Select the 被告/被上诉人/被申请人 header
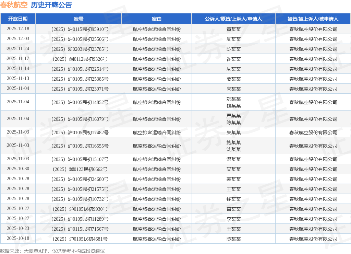Image resolution: width=351 pixels, height=254 pixels. point(313,19)
